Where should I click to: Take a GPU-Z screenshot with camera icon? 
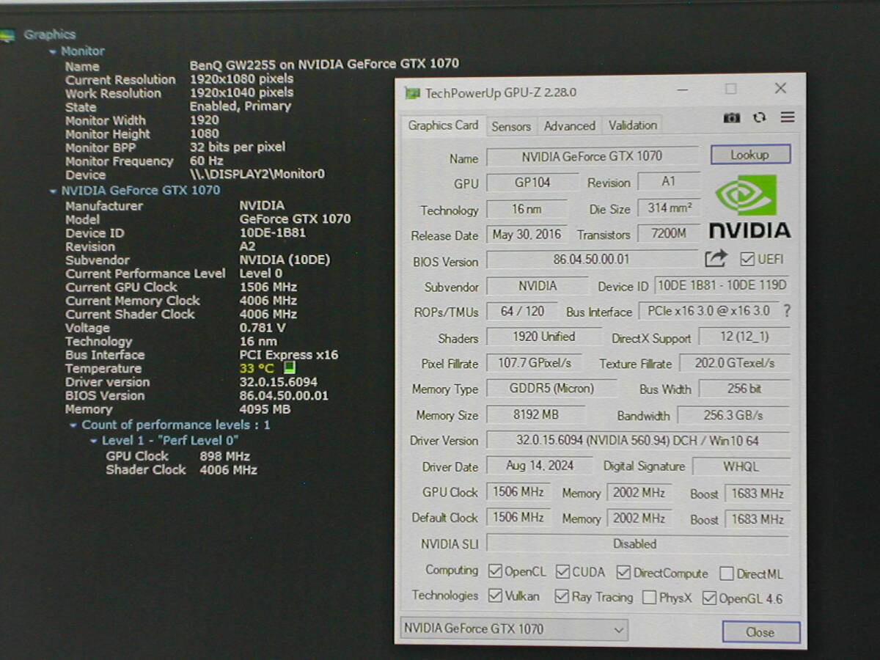pyautogui.click(x=732, y=117)
